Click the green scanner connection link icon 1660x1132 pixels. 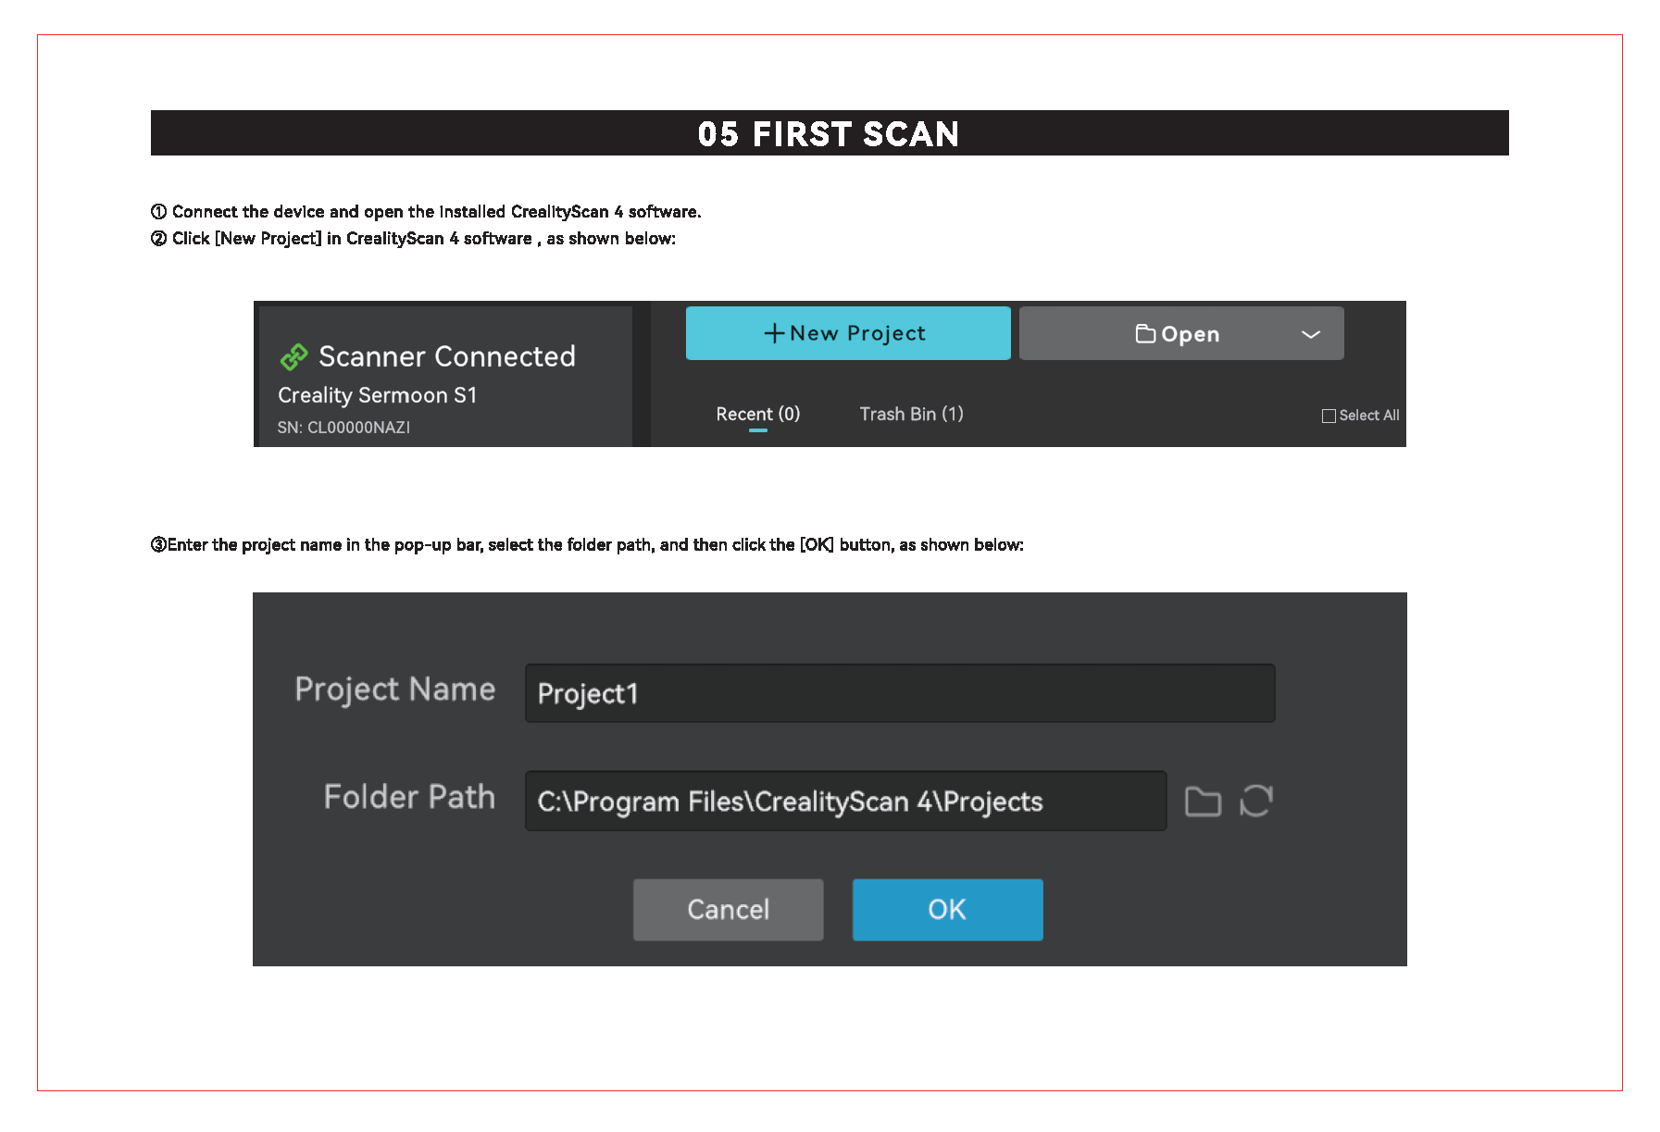(x=293, y=356)
